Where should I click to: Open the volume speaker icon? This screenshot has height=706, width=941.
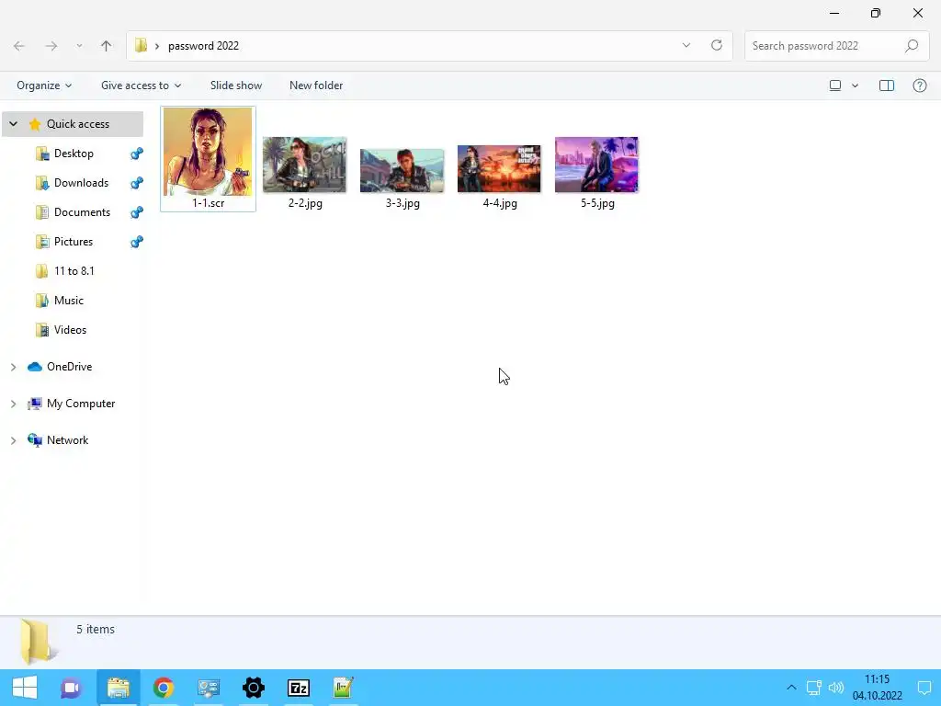coord(836,688)
